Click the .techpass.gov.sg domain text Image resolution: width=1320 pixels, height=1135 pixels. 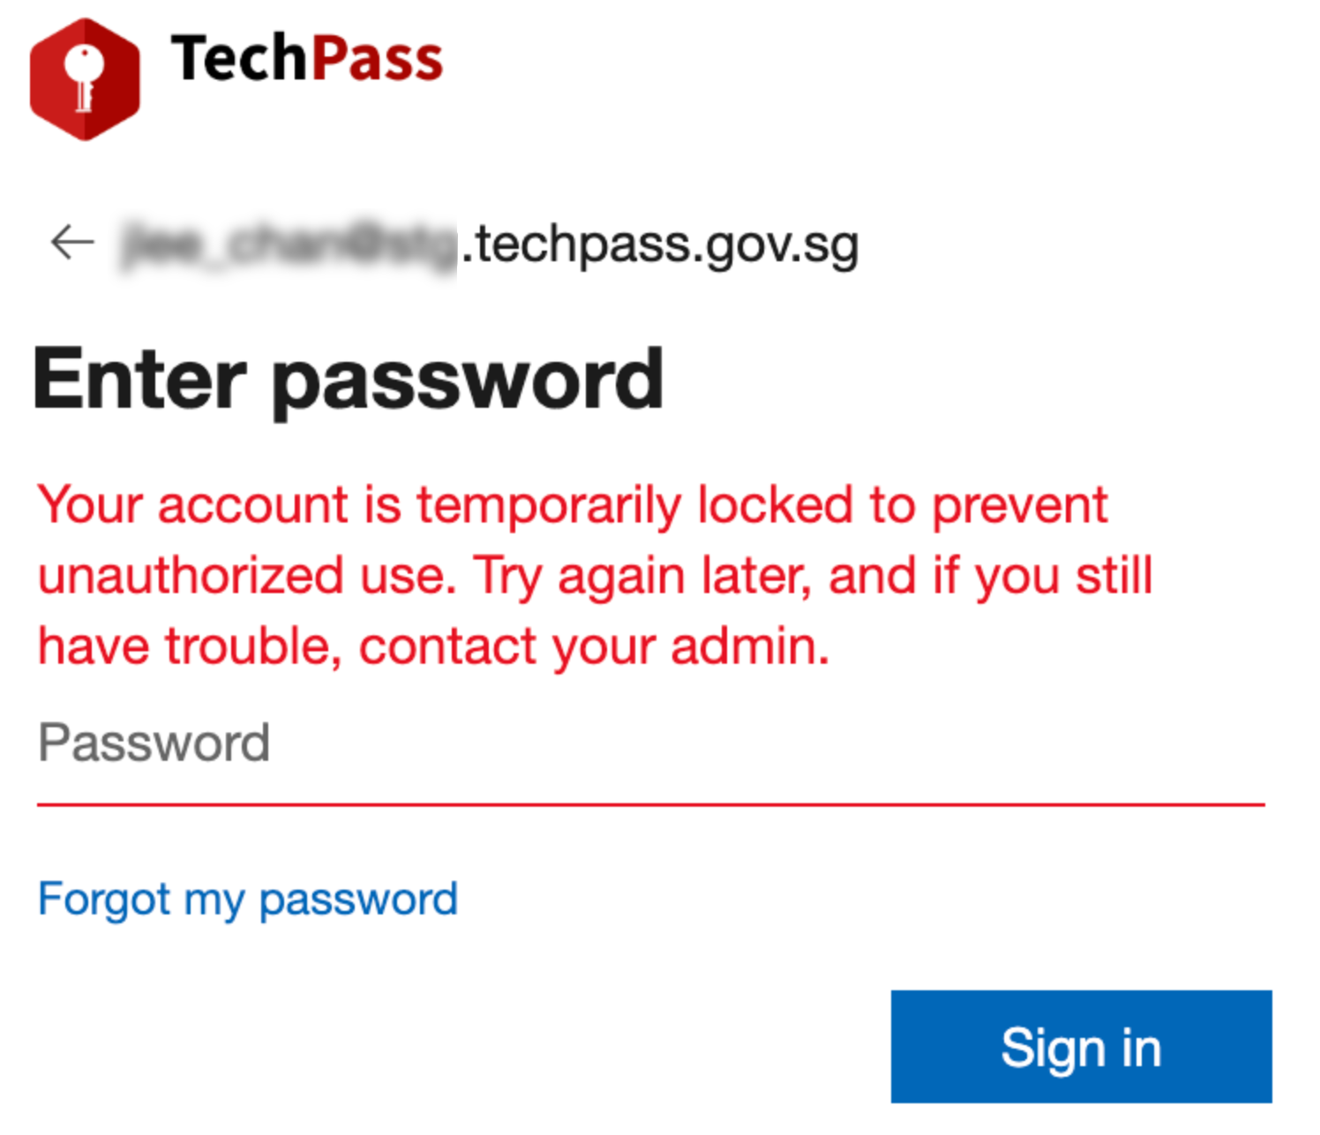click(659, 244)
